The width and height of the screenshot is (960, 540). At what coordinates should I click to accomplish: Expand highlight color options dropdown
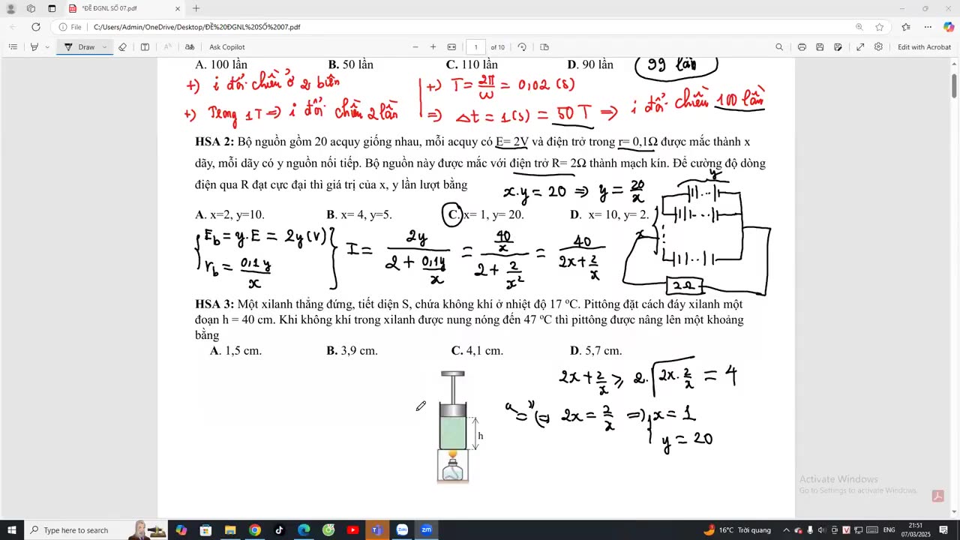[x=47, y=46]
